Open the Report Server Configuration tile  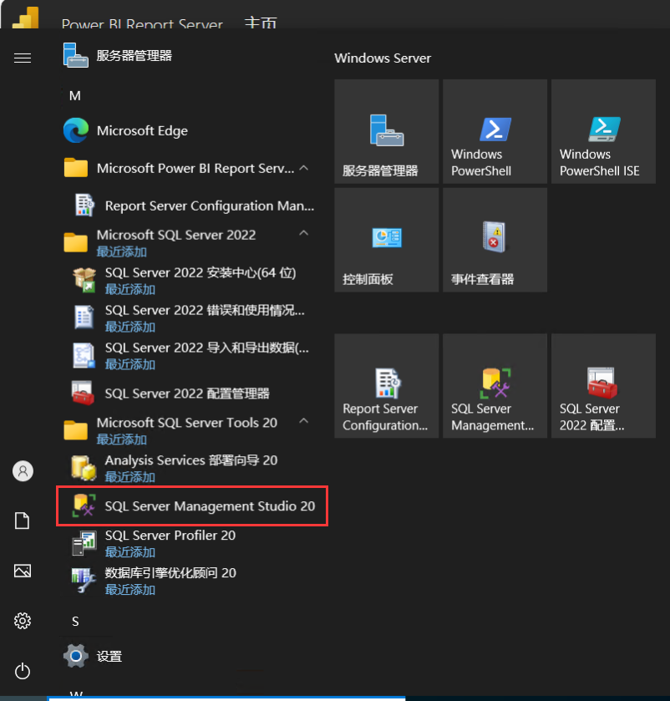tap(387, 386)
